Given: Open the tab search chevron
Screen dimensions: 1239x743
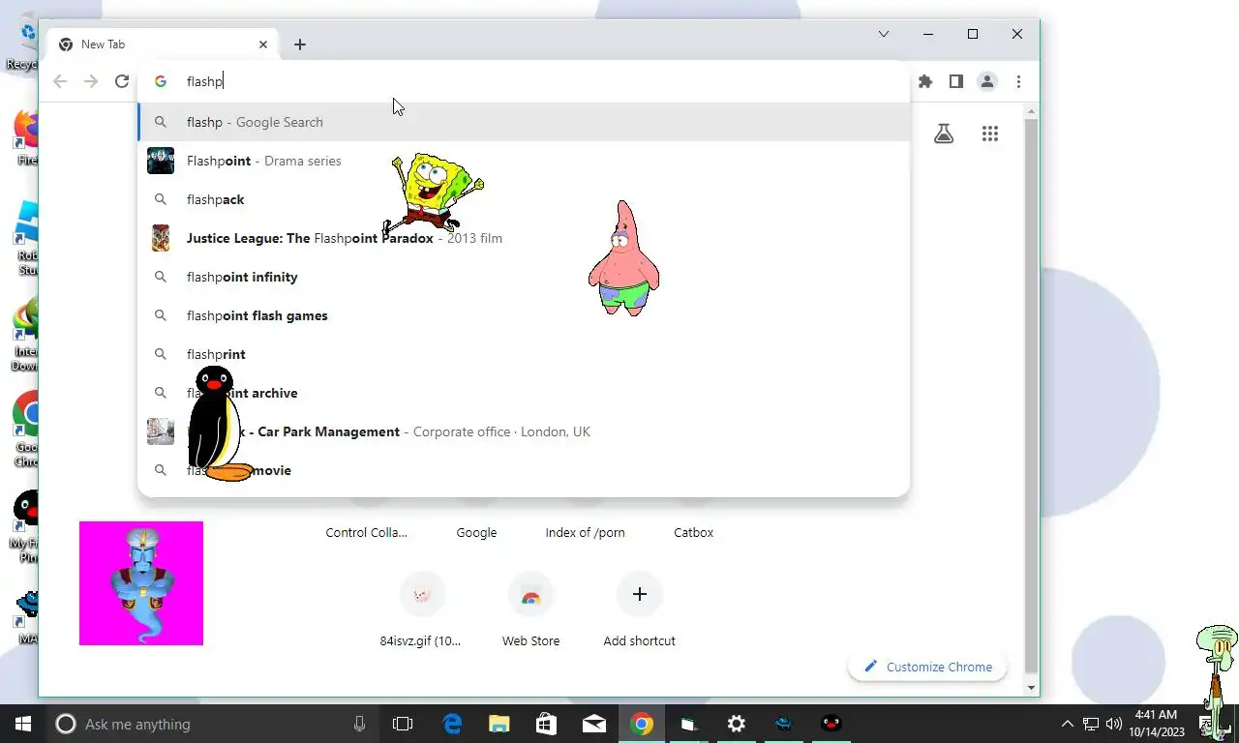Looking at the screenshot, I should [884, 34].
